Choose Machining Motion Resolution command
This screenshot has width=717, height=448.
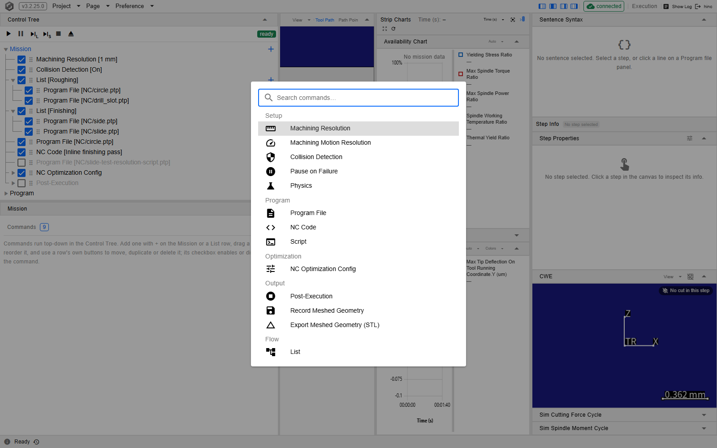(358, 143)
